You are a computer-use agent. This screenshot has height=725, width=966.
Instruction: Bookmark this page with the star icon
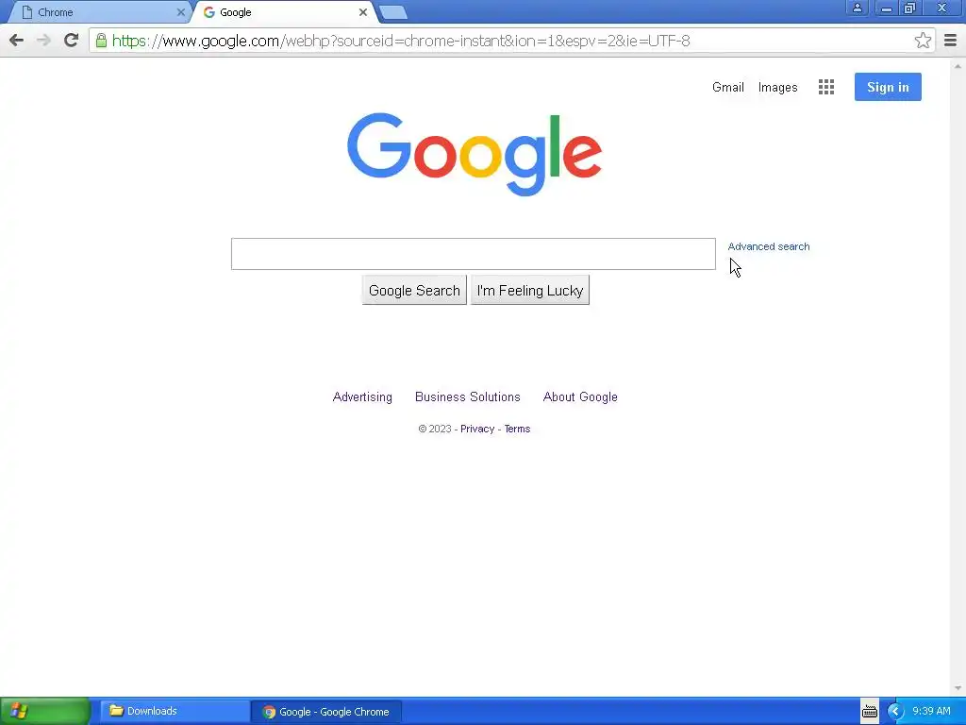pos(923,41)
